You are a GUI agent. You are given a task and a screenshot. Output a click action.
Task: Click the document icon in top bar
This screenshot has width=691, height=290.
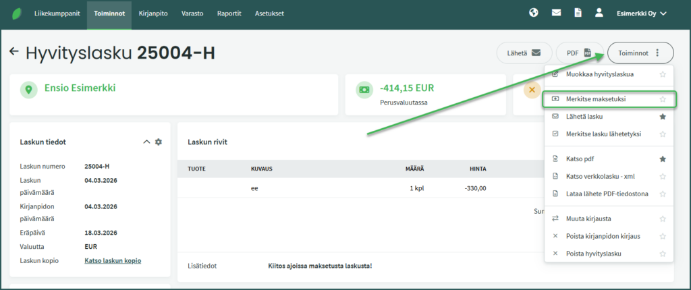(x=578, y=13)
